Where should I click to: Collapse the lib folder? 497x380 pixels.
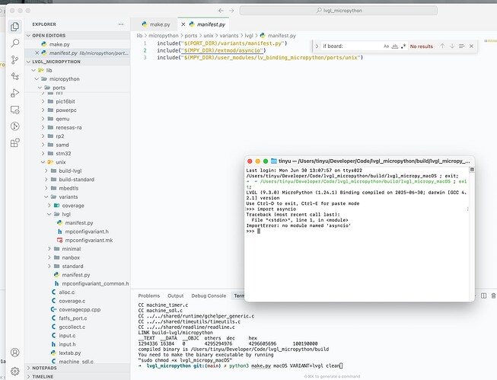tap(78, 70)
